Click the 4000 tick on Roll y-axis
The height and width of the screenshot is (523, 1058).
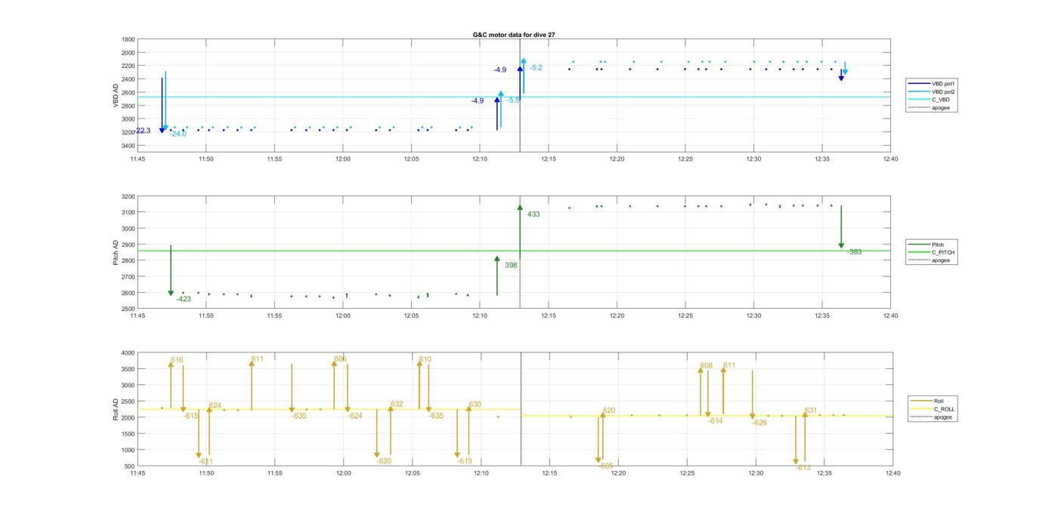[x=128, y=353]
